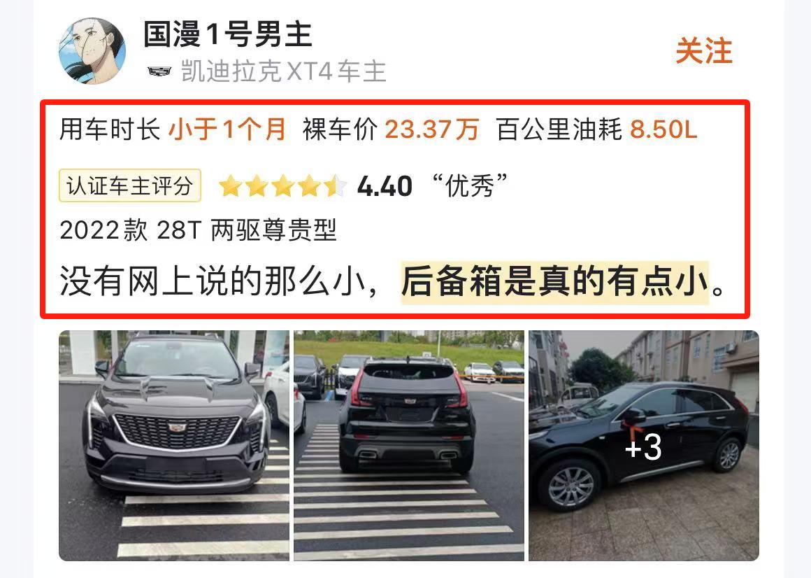Viewport: 811px width, 578px height.
Task: Open the front view car photo
Action: tap(174, 446)
